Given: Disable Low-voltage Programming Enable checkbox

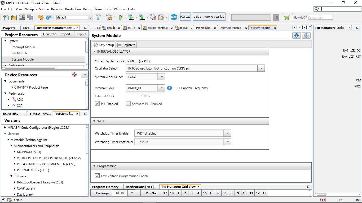Looking at the screenshot, I should (x=97, y=176).
